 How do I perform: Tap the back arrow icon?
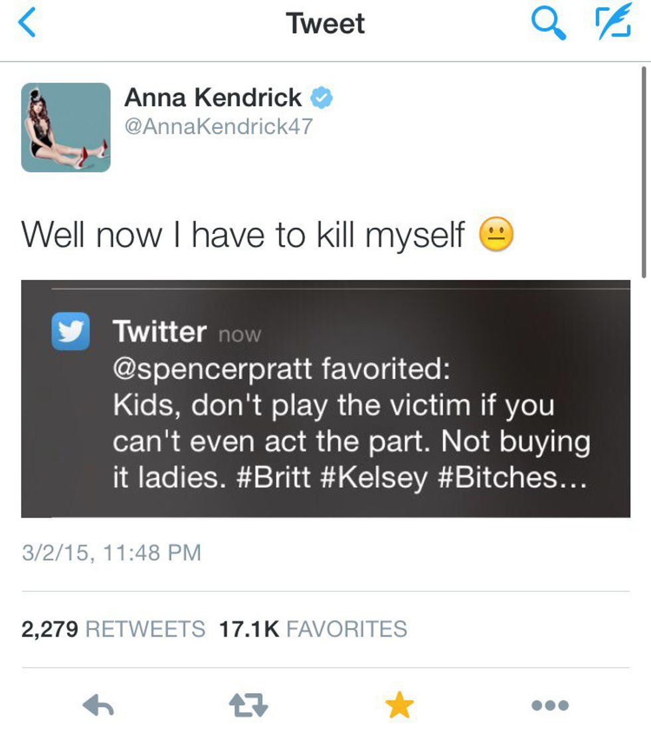pos(26,23)
